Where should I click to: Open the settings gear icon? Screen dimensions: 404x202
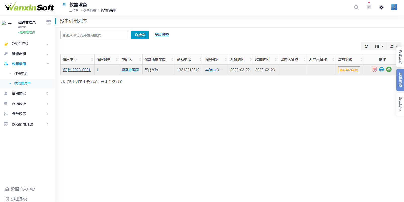[381, 7]
